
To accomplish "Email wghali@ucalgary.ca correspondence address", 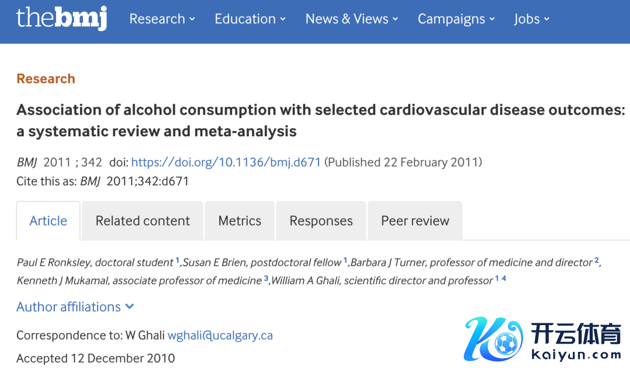I will click(x=220, y=336).
